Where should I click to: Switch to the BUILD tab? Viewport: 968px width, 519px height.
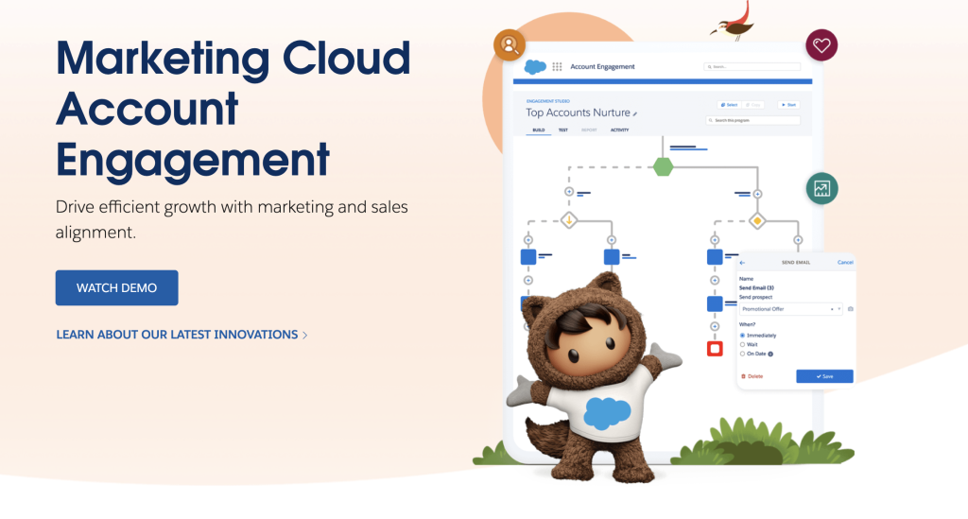pos(538,130)
